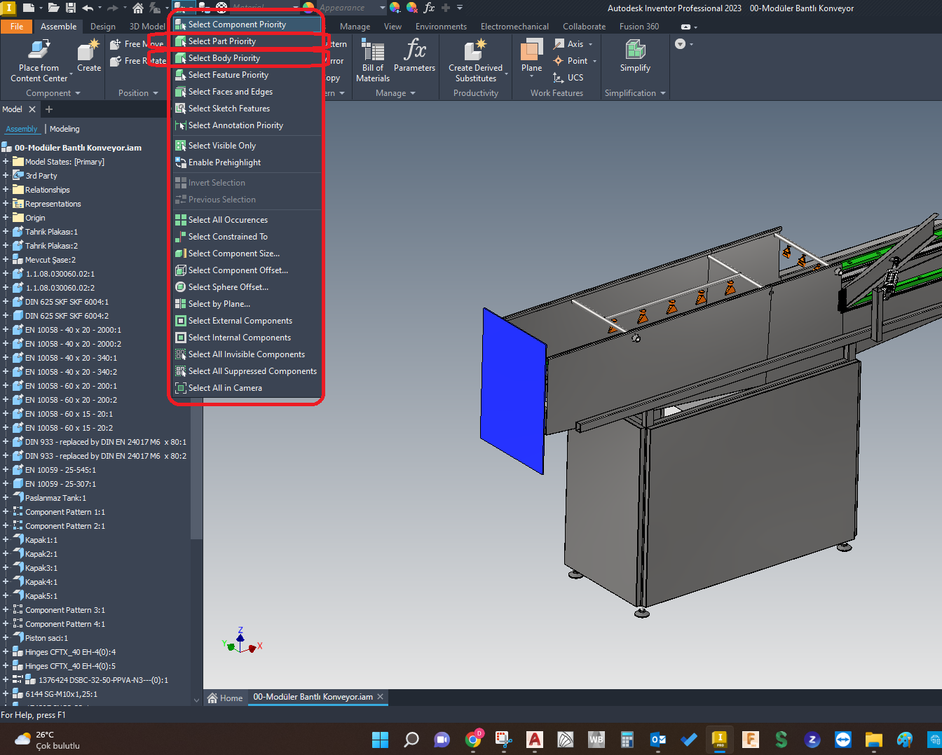
Task: Open the Appearance dropdown in title bar
Action: coord(382,8)
